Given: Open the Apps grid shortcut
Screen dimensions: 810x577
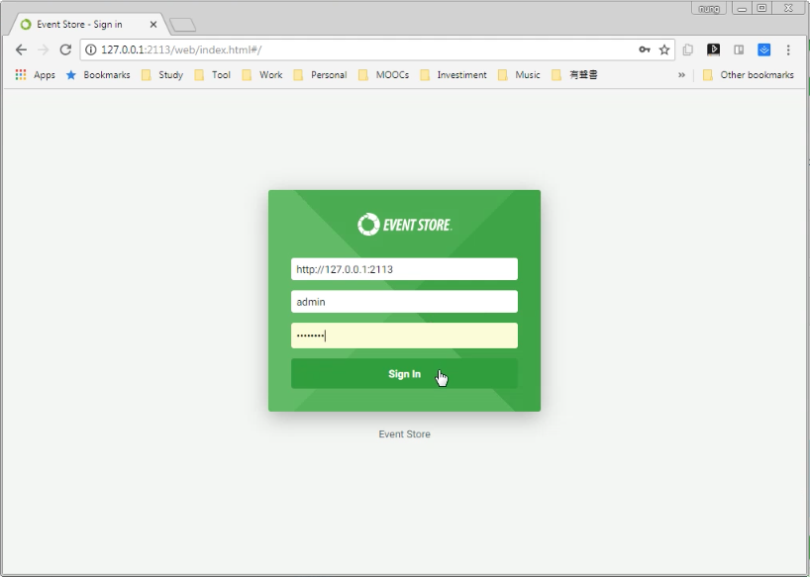Looking at the screenshot, I should click(35, 75).
